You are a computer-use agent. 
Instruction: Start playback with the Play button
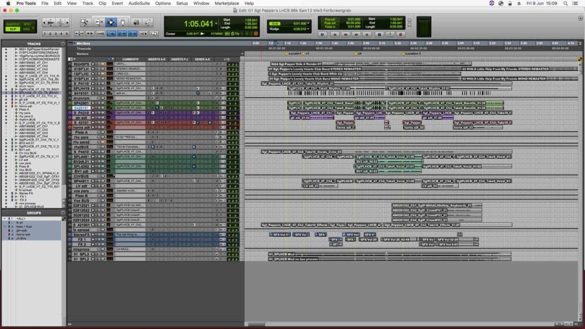pos(390,34)
